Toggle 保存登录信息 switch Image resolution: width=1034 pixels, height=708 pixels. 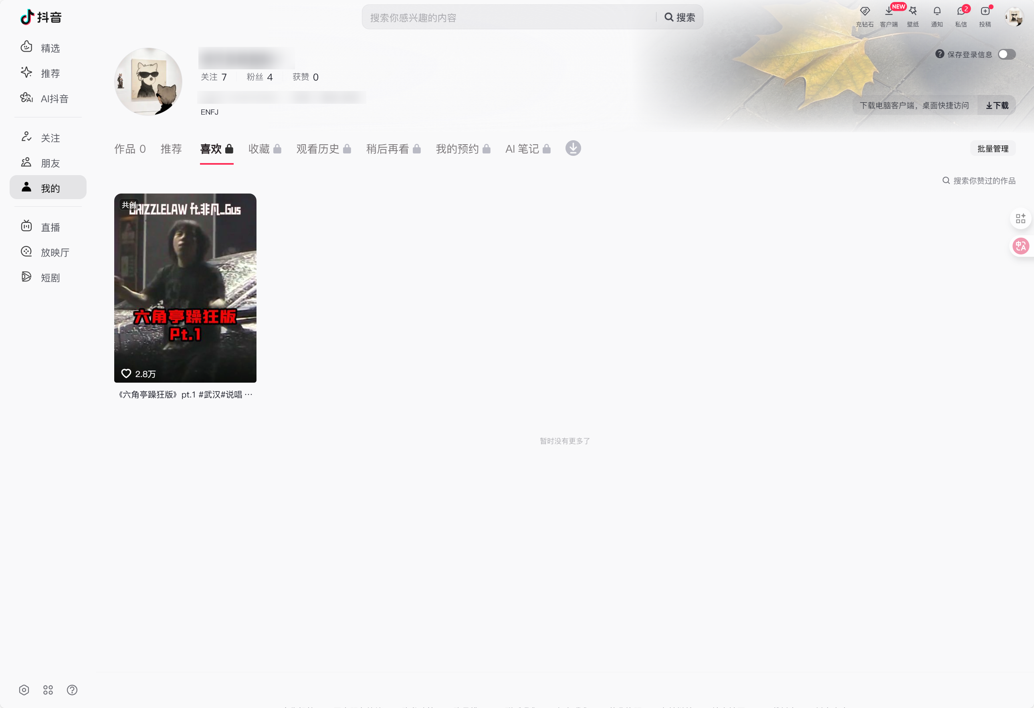point(1006,54)
